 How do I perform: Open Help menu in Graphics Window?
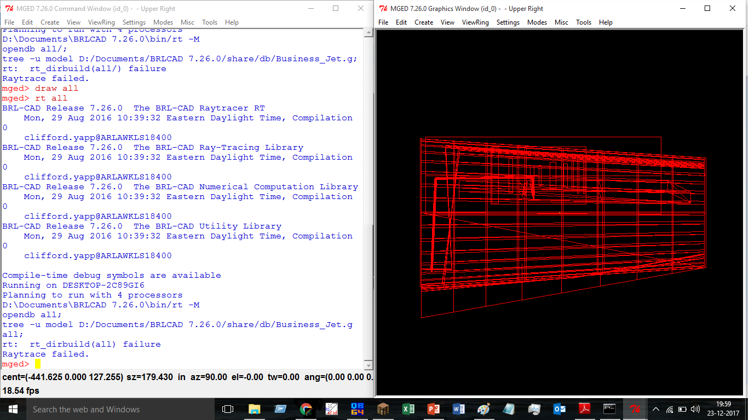click(x=606, y=22)
